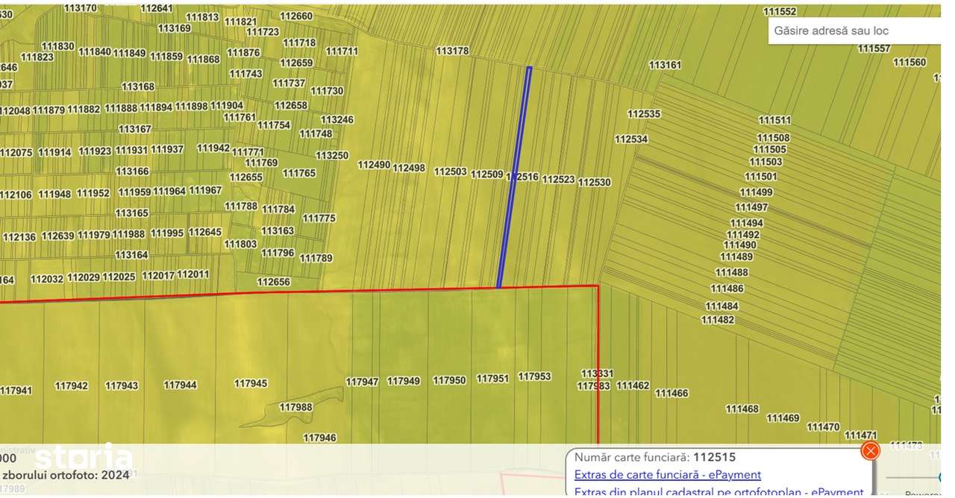Select parcel number 117945

click(251, 383)
